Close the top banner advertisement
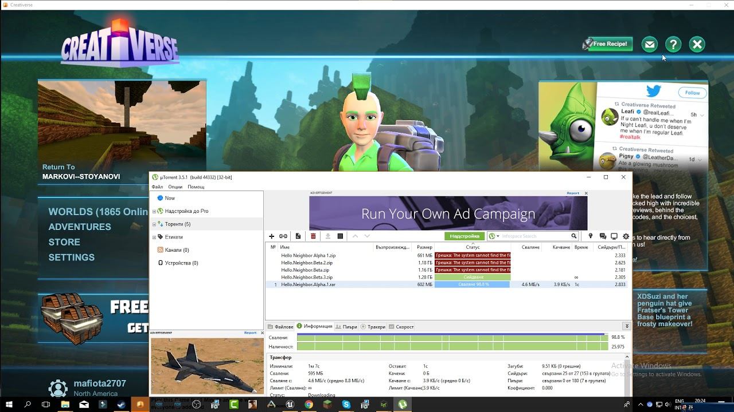Screen dimensions: 734x412 586,193
